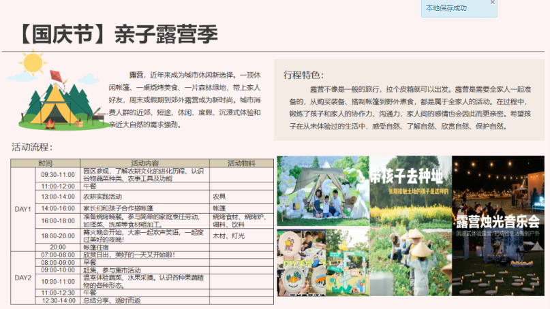Click the 行程特色 heading
550x309 pixels.
[x=303, y=75]
